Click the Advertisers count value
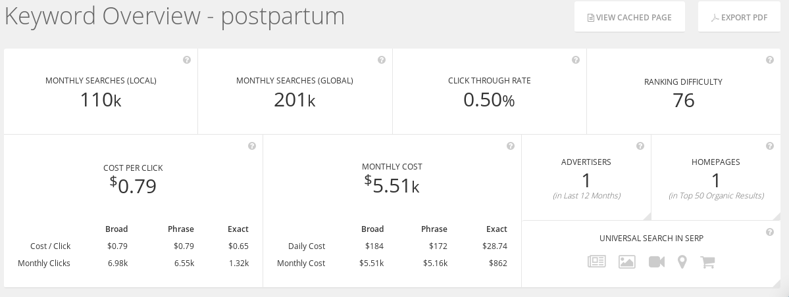Viewport: 789px width, 297px height. pos(586,181)
